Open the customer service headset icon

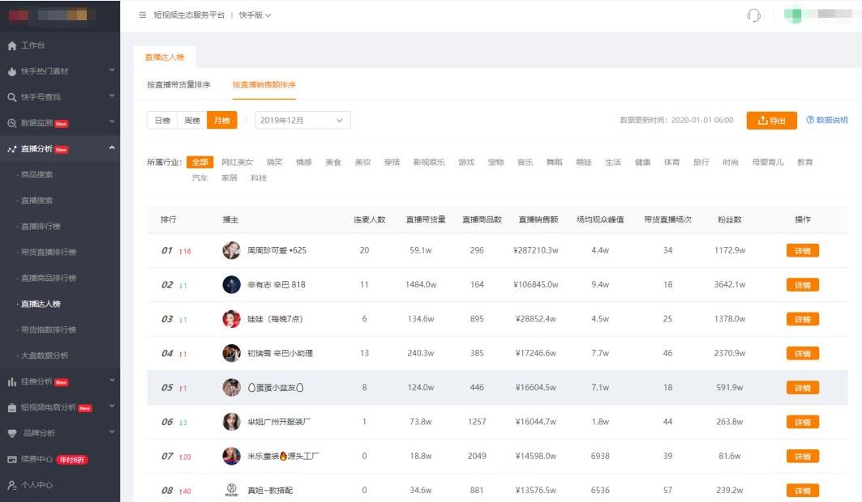coord(753,15)
